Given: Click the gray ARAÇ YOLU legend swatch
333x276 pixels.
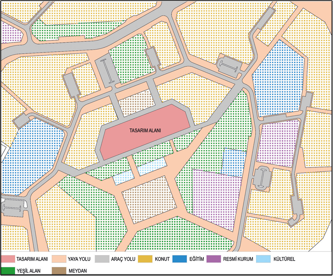Looking at the screenshot, I should pos(102,259).
